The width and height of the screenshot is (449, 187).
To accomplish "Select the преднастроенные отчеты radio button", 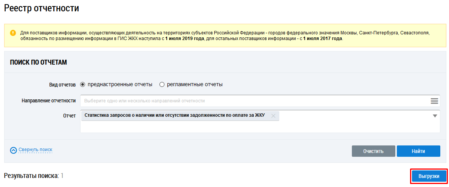I will click(x=83, y=85).
